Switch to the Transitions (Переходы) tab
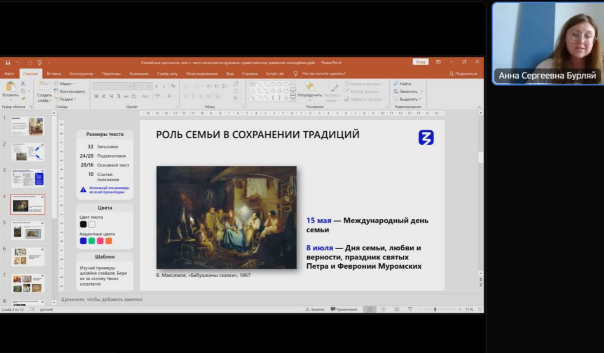 click(x=111, y=74)
